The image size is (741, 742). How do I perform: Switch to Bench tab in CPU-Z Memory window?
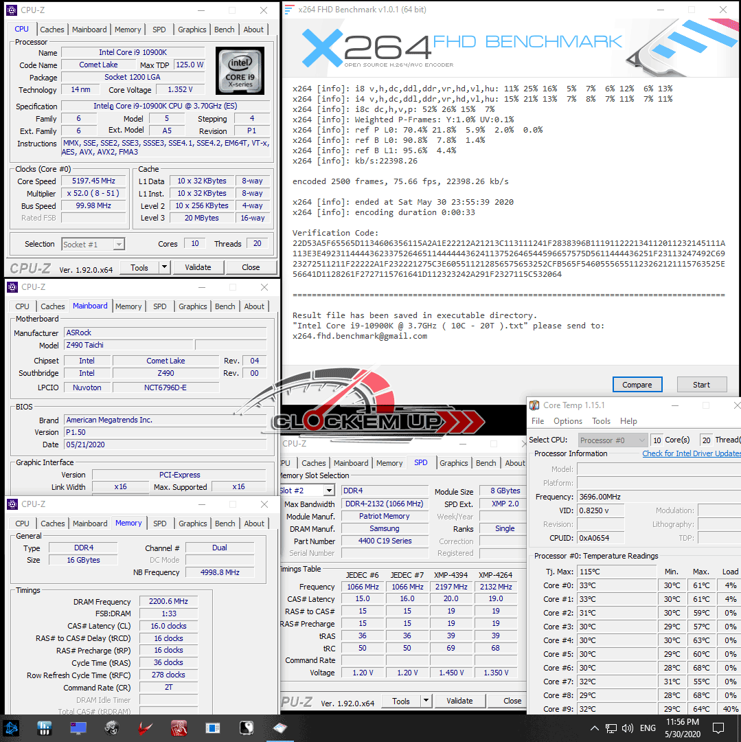[225, 524]
